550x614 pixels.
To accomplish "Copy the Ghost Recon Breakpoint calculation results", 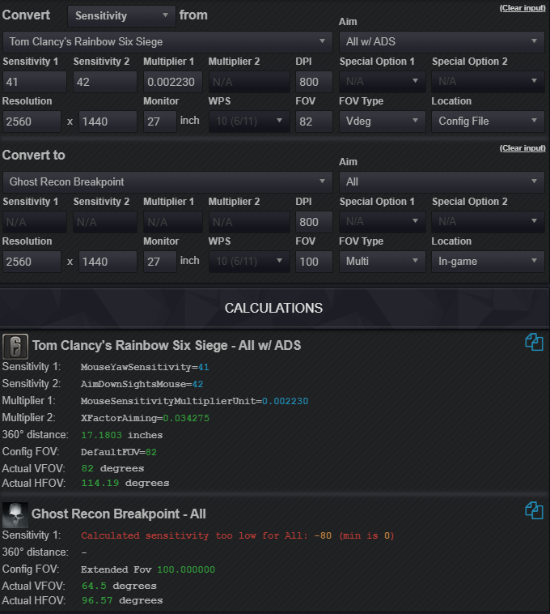I will (x=534, y=510).
